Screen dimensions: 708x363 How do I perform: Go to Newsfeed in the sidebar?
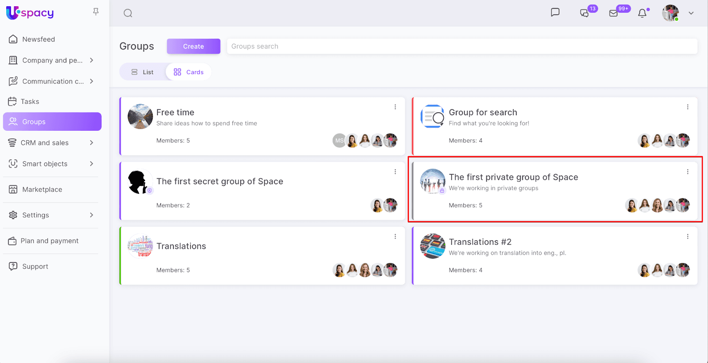pos(38,39)
